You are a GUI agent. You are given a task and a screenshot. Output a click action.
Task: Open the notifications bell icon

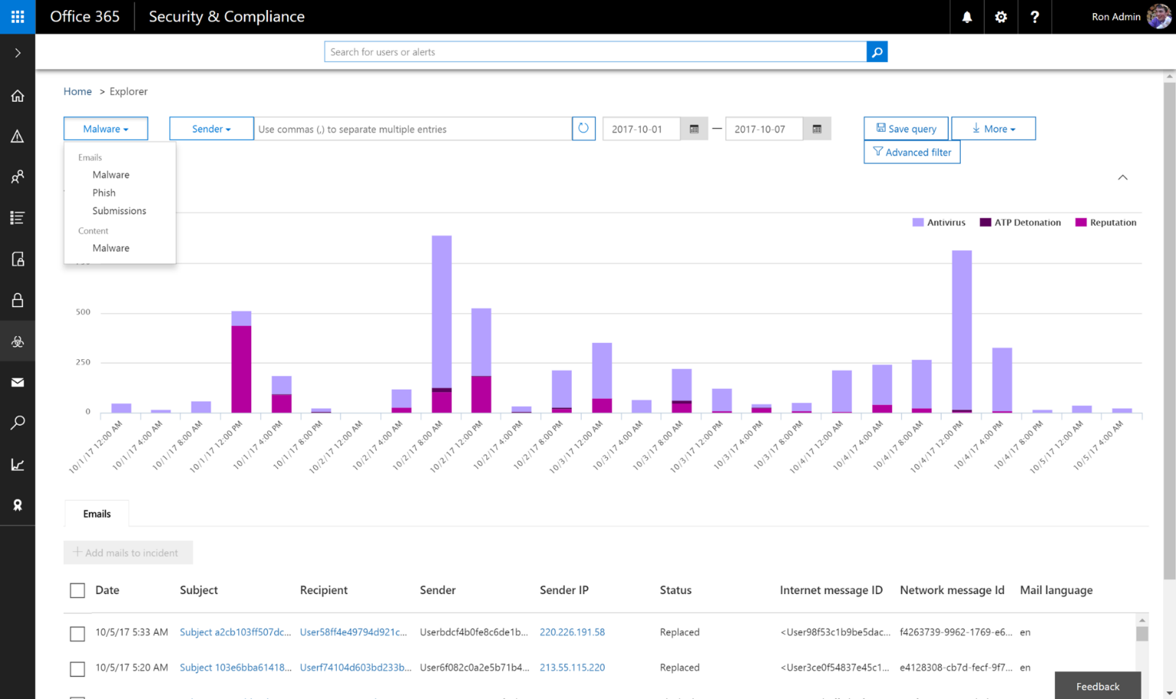(966, 16)
